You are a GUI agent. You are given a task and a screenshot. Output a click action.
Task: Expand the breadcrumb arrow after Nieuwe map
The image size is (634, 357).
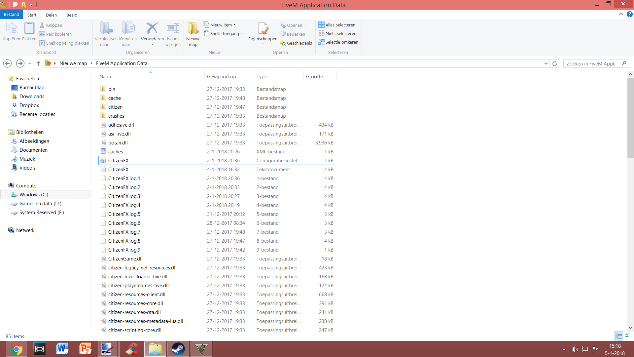91,63
